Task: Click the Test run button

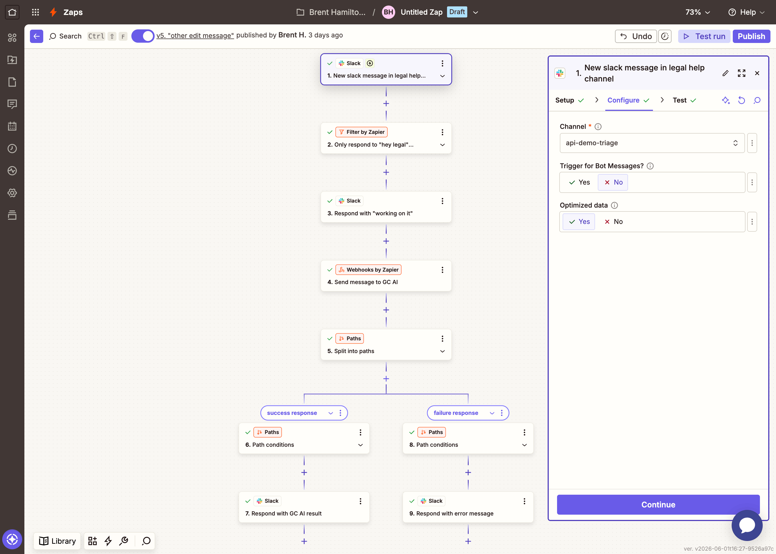Action: click(x=704, y=36)
